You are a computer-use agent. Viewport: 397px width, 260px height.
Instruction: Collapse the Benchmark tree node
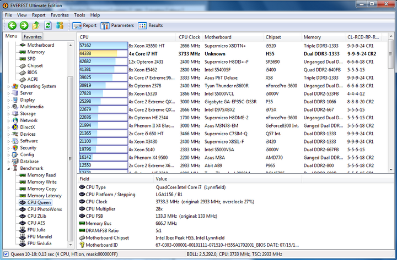tap(8, 168)
